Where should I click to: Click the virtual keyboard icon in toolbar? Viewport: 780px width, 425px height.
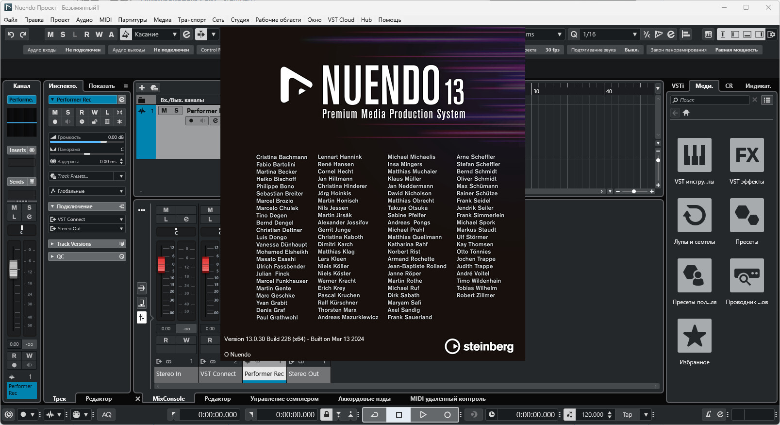(708, 34)
